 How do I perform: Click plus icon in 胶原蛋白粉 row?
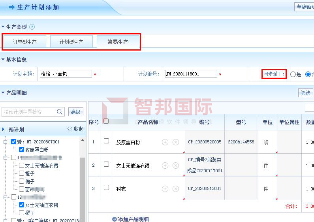click(165, 142)
